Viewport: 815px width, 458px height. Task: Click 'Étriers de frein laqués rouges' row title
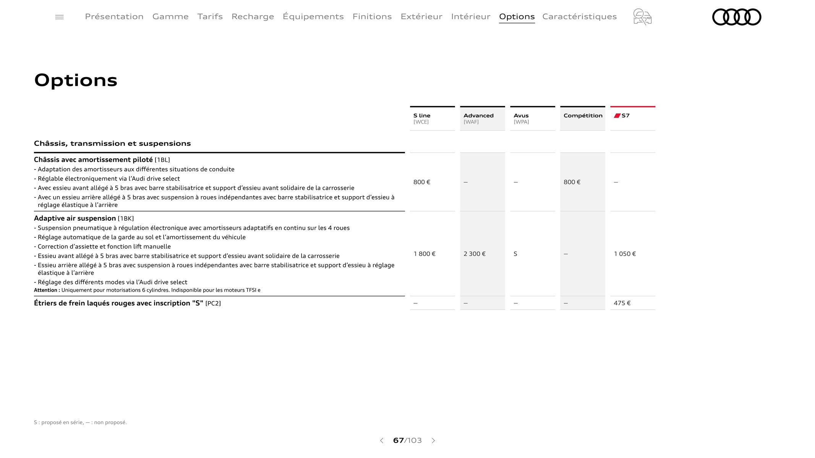(118, 303)
